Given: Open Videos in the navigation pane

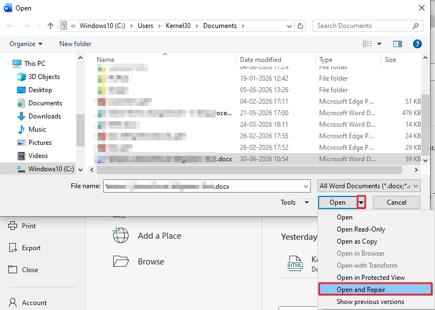Looking at the screenshot, I should point(32,156).
